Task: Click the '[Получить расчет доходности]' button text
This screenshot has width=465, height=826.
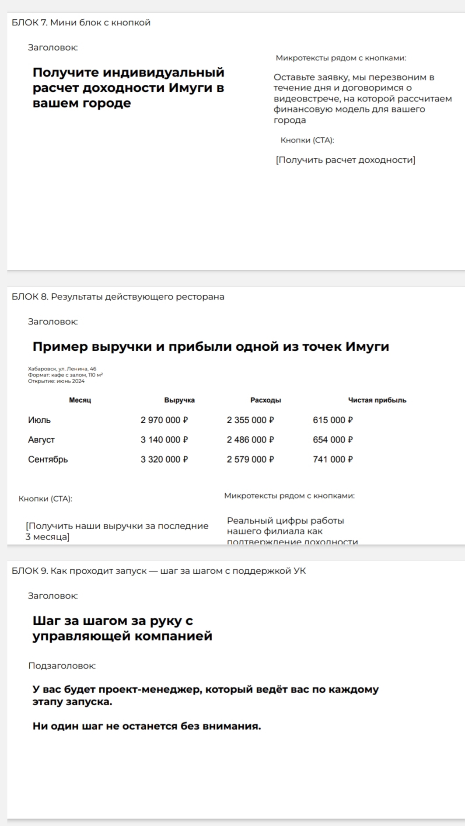Action: [346, 160]
